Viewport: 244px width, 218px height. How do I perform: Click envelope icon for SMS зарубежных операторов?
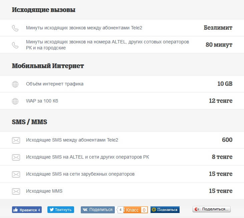16,174
